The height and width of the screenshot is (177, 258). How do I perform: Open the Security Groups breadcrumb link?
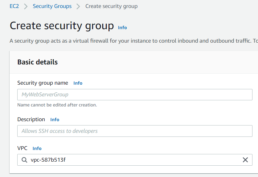point(52,6)
